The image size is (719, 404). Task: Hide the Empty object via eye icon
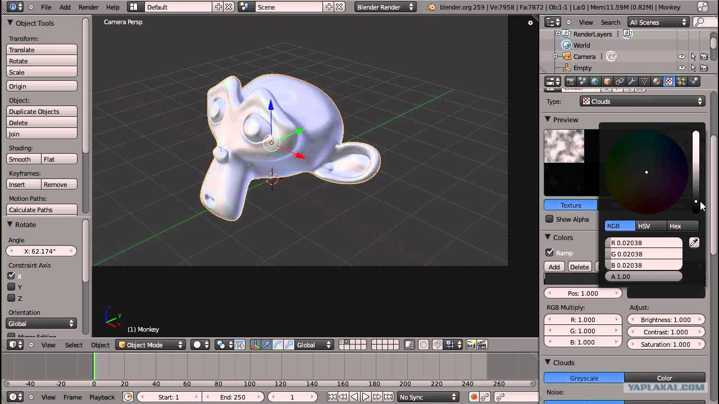[682, 68]
